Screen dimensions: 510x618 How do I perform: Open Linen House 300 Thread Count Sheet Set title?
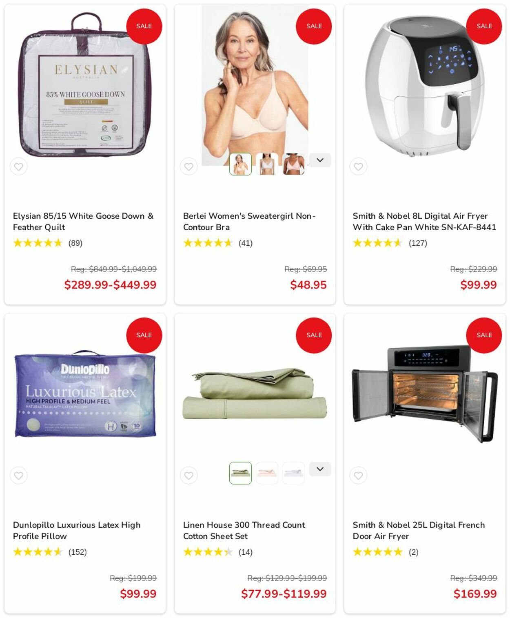click(244, 530)
